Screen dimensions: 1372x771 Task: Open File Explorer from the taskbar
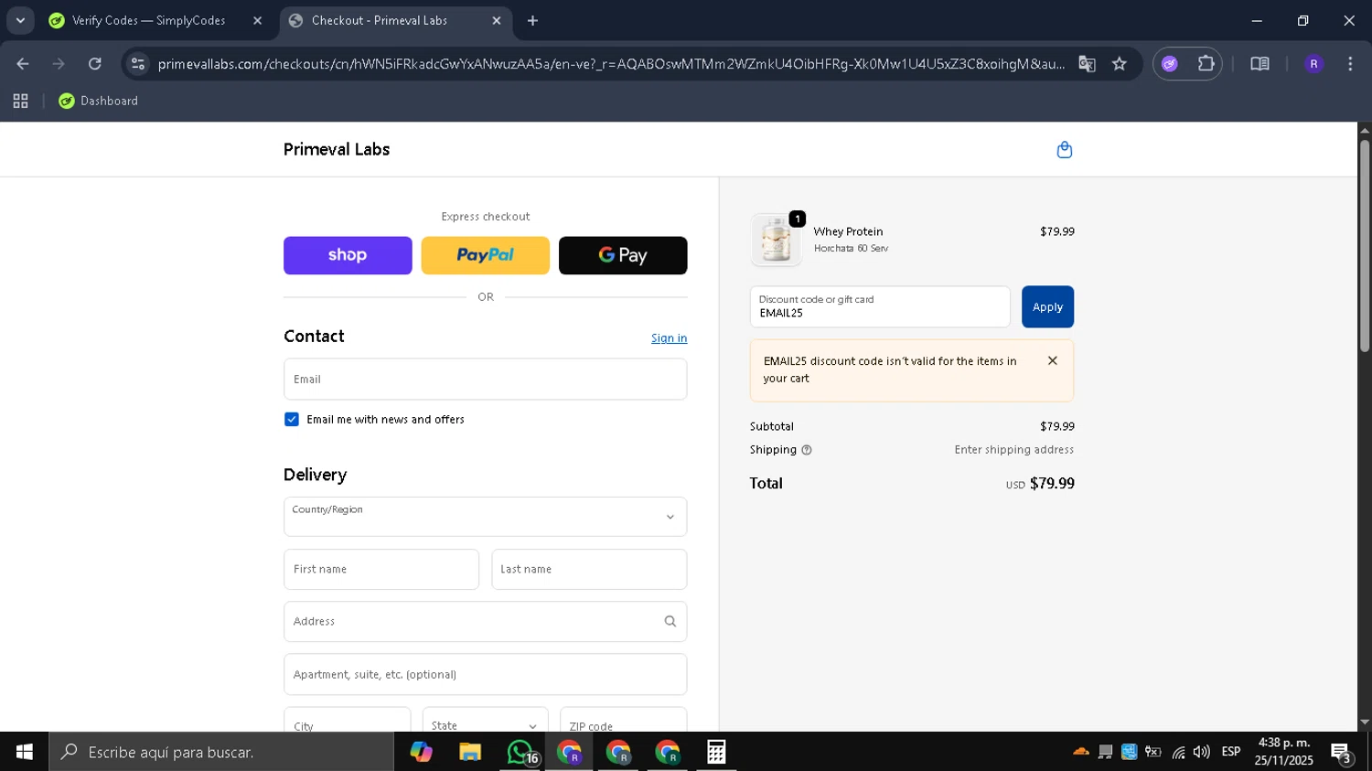(x=470, y=752)
